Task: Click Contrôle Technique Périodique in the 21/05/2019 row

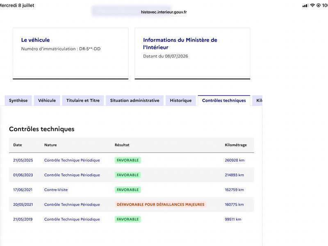Action: coord(72,219)
